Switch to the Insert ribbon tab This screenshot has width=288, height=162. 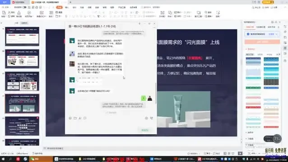click(67, 7)
